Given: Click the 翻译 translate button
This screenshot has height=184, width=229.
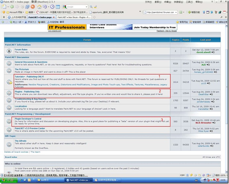Looking at the screenshot, I should pyautogui.click(x=62, y=22).
